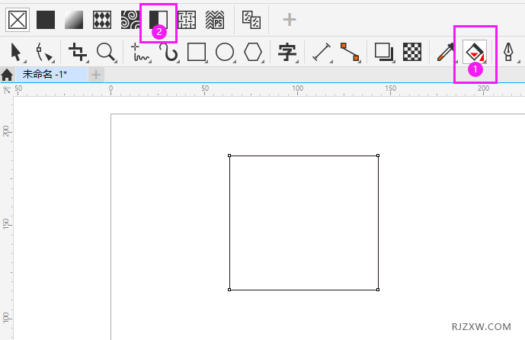Select the Pick arrow tool

17,53
